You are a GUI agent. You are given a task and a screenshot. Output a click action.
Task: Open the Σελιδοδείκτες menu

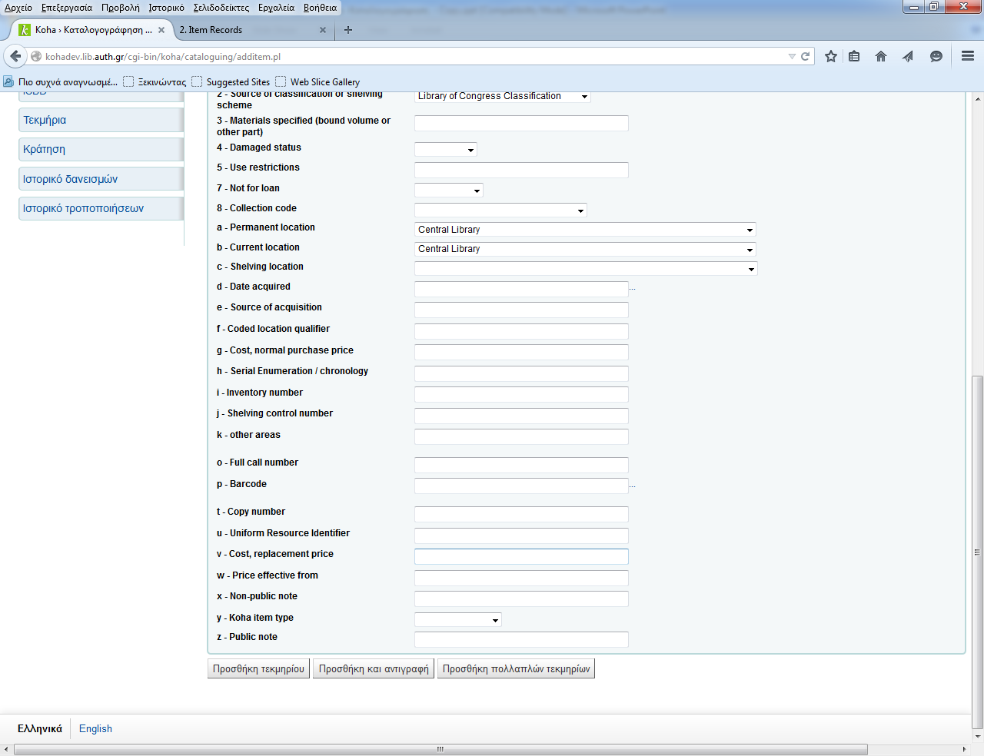[x=221, y=8]
